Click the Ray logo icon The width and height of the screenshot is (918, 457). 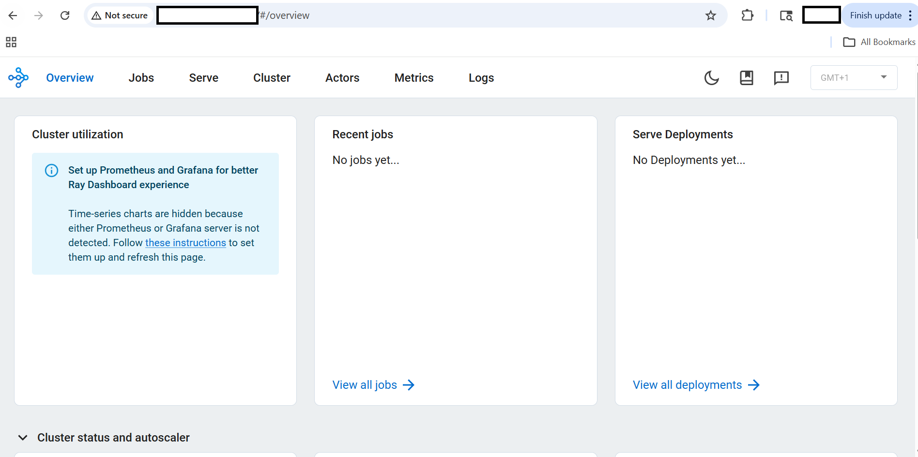[18, 77]
